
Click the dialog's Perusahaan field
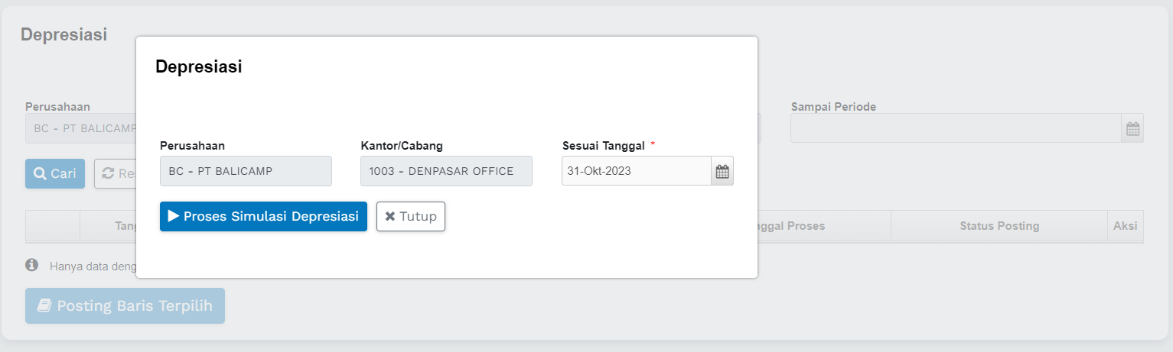pos(246,171)
